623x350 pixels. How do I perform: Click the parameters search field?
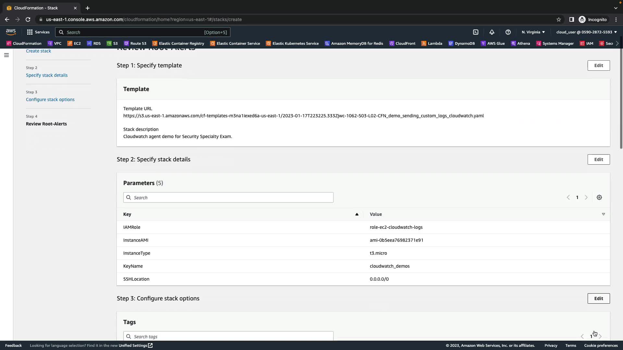(x=228, y=197)
